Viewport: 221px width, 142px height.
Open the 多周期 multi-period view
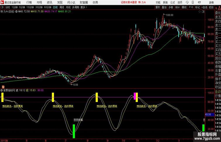pyautogui.click(x=75, y=7)
